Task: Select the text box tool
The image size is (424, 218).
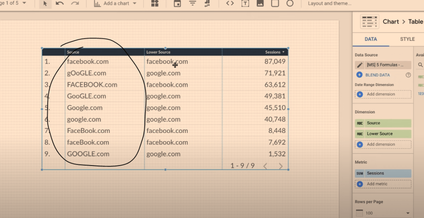Action: pyautogui.click(x=245, y=4)
